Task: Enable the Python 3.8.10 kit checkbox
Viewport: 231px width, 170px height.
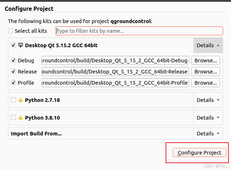Action: (x=13, y=117)
